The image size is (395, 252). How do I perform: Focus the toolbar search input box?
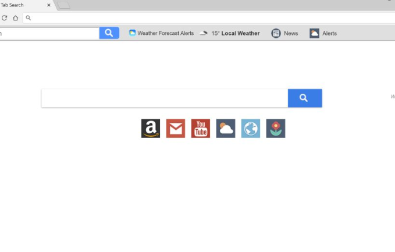tap(49, 33)
